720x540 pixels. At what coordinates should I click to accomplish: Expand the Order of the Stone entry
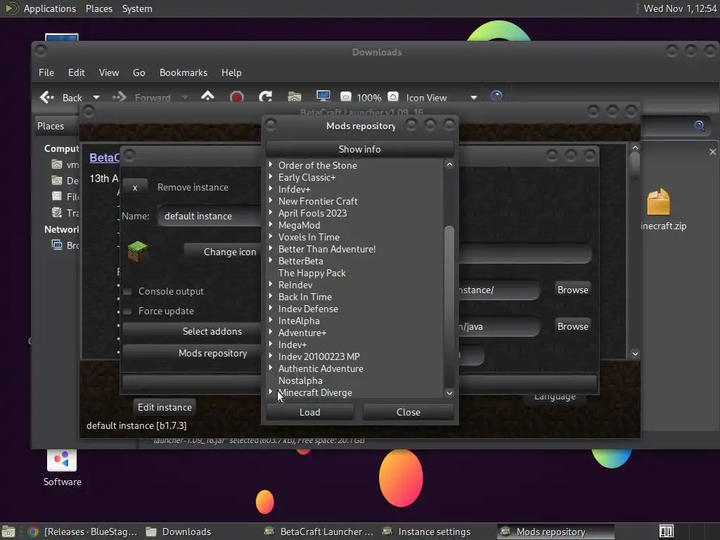[x=271, y=165]
